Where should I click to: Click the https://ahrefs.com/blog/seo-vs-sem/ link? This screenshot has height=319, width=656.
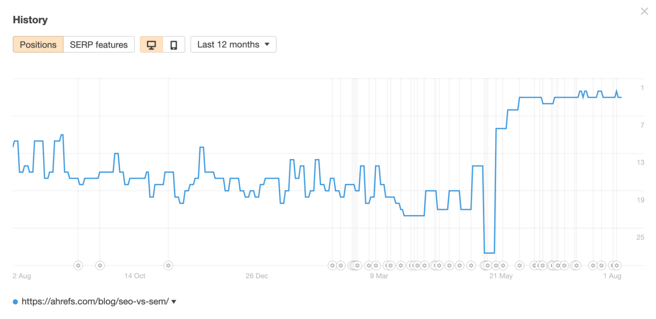[95, 301]
